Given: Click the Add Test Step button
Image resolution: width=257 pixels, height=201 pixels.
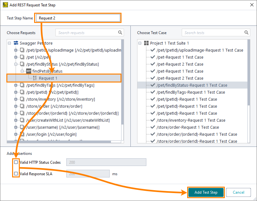Looking at the screenshot, I should pyautogui.click(x=206, y=192).
